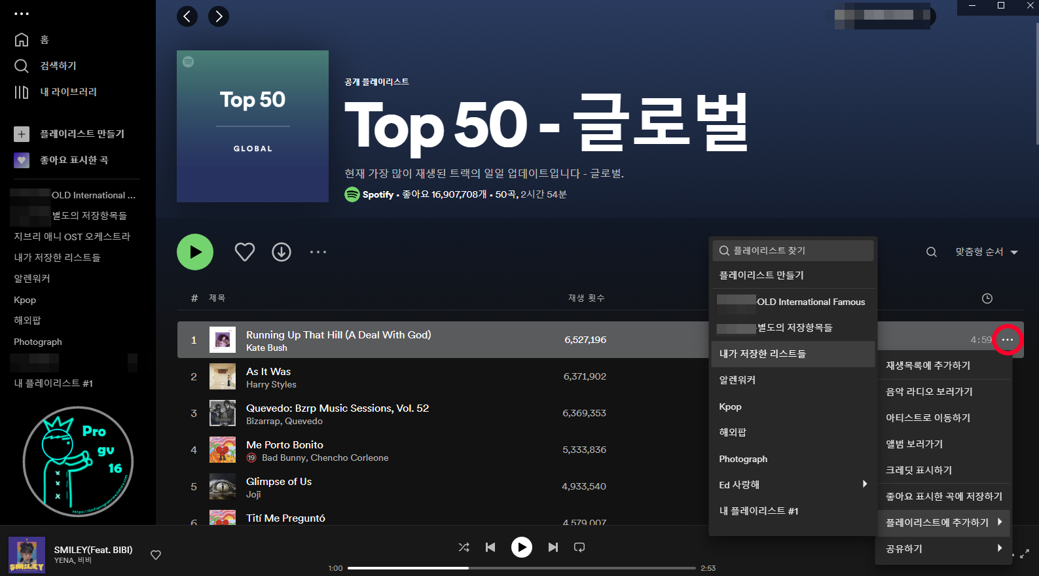This screenshot has width=1039, height=576.
Task: Type in the find playlist search field
Action: (793, 251)
